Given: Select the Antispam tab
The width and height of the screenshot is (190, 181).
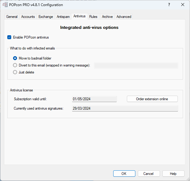Looking at the screenshot, I should pos(63,17).
